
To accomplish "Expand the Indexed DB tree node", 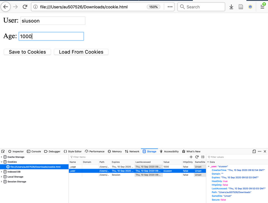I will [x=2, y=172].
